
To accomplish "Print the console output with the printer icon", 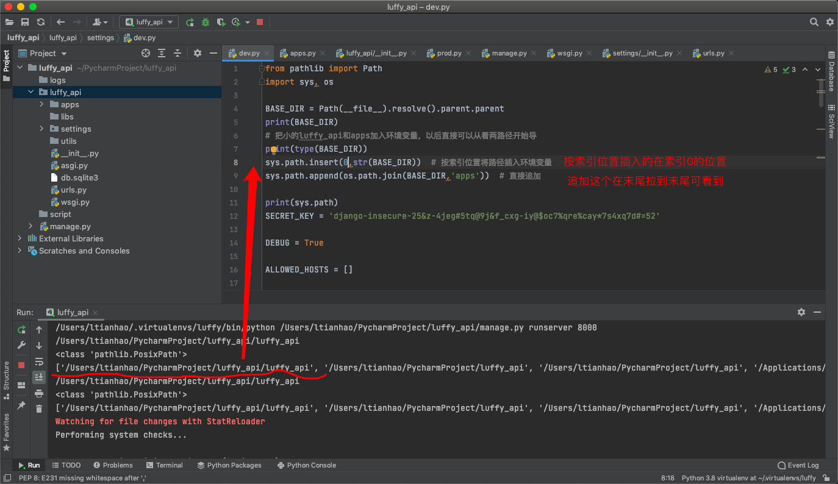I will click(39, 393).
